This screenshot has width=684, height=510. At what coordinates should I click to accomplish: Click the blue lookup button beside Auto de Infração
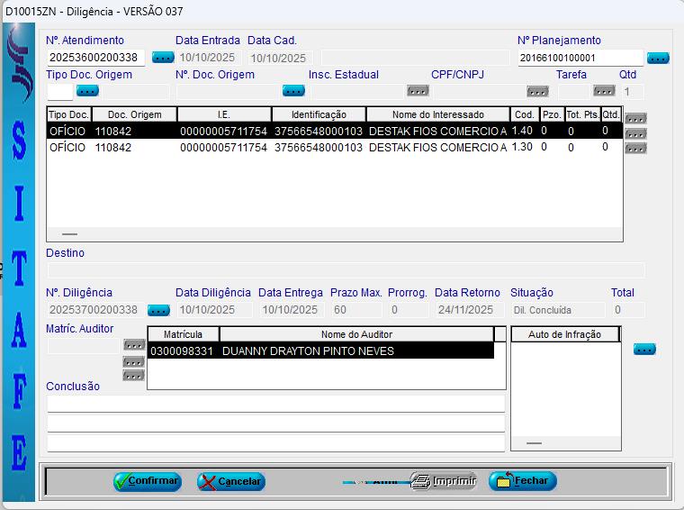[x=644, y=350]
